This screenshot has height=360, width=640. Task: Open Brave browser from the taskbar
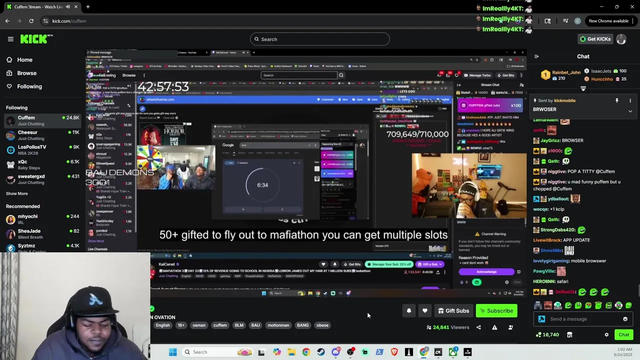[394, 352]
